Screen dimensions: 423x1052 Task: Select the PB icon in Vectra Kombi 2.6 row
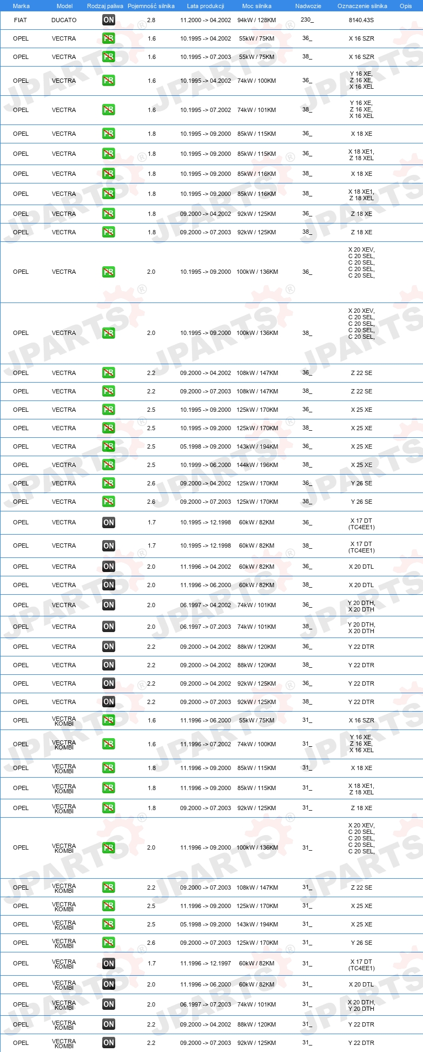click(109, 943)
